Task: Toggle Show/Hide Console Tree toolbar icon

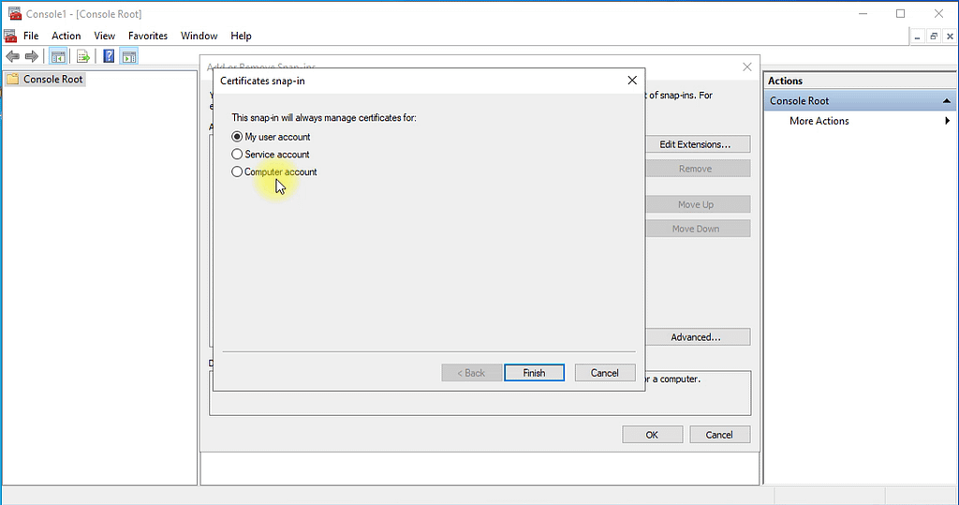Action: pos(58,57)
